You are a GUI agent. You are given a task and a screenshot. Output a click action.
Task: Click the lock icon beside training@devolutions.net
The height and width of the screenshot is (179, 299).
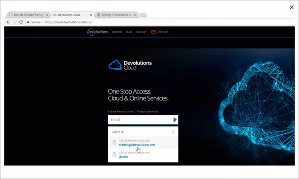point(114,142)
